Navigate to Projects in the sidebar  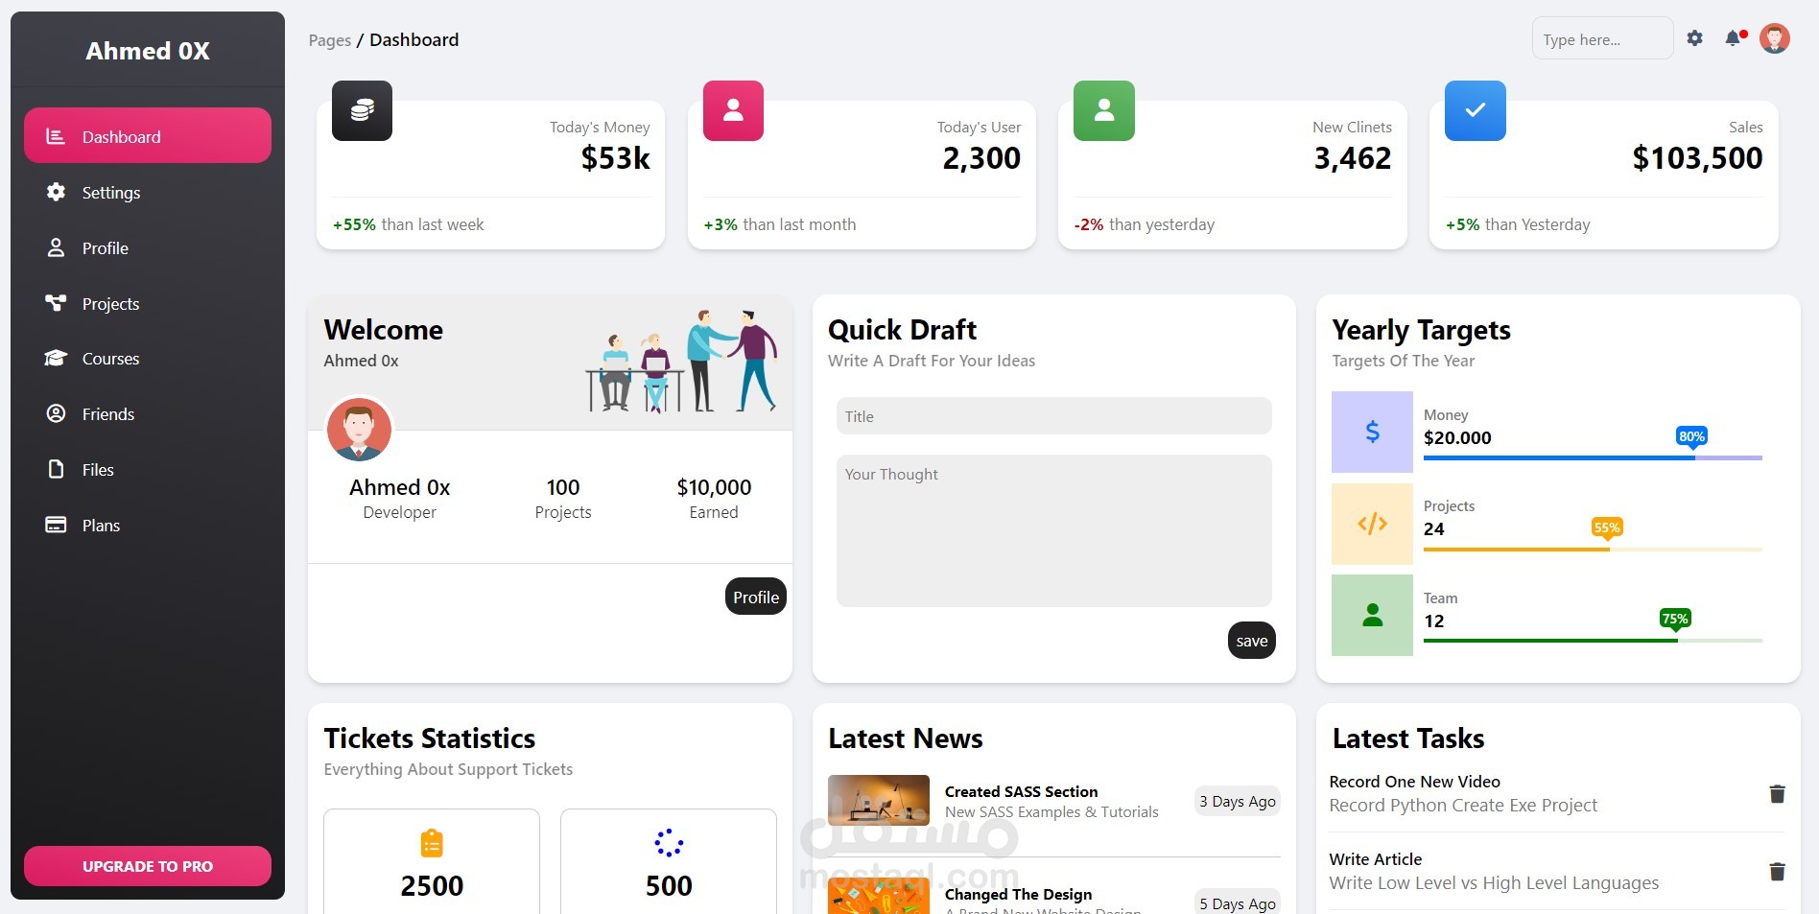point(148,303)
